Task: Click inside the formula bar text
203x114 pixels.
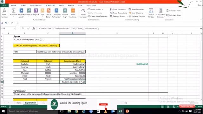Action: pyautogui.click(x=69, y=28)
